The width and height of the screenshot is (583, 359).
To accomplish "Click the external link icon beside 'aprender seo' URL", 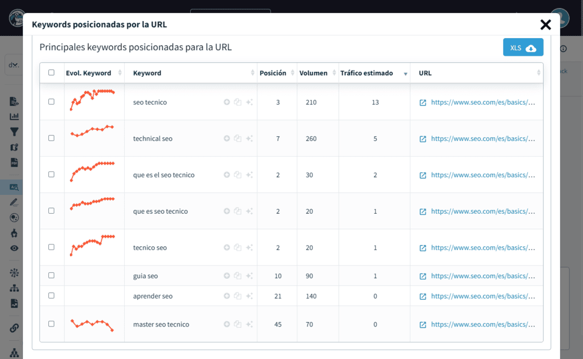I will [422, 296].
